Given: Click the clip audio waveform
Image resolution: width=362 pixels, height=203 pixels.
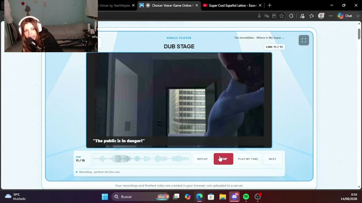Looking at the screenshot, I should (x=141, y=159).
